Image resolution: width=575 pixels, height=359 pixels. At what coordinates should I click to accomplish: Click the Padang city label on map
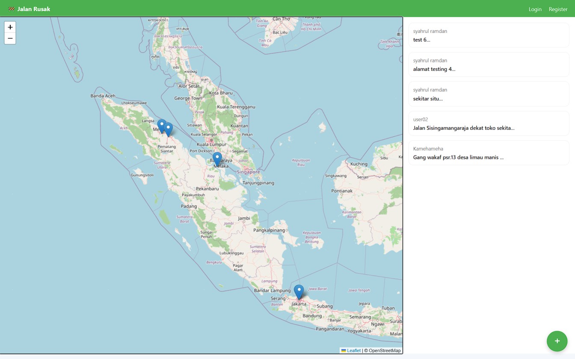[x=189, y=206]
